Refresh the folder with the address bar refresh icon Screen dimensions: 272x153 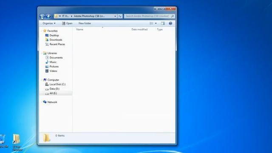(120, 16)
